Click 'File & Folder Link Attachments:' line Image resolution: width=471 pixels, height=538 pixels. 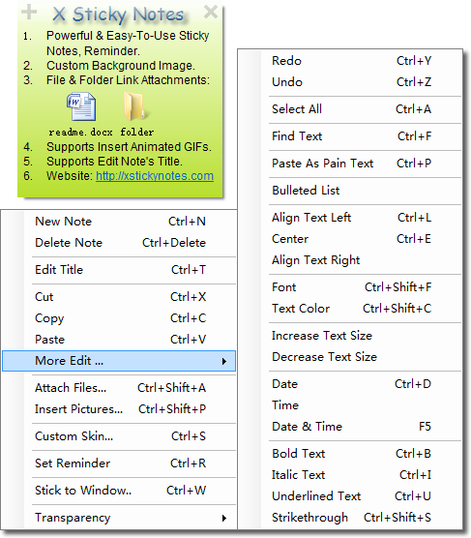(128, 80)
